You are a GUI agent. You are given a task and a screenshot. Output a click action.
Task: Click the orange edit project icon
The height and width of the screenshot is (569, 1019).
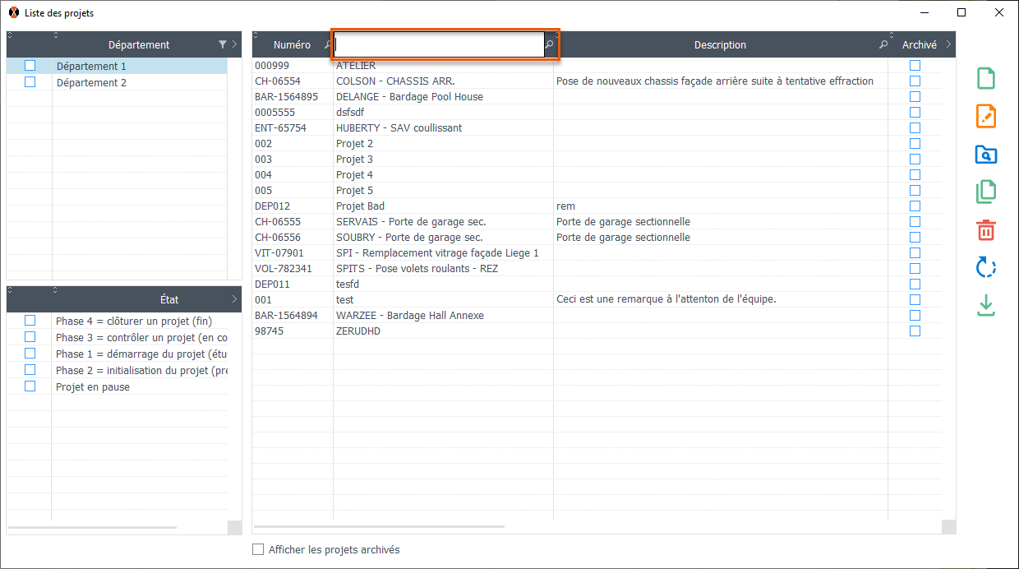click(x=986, y=116)
